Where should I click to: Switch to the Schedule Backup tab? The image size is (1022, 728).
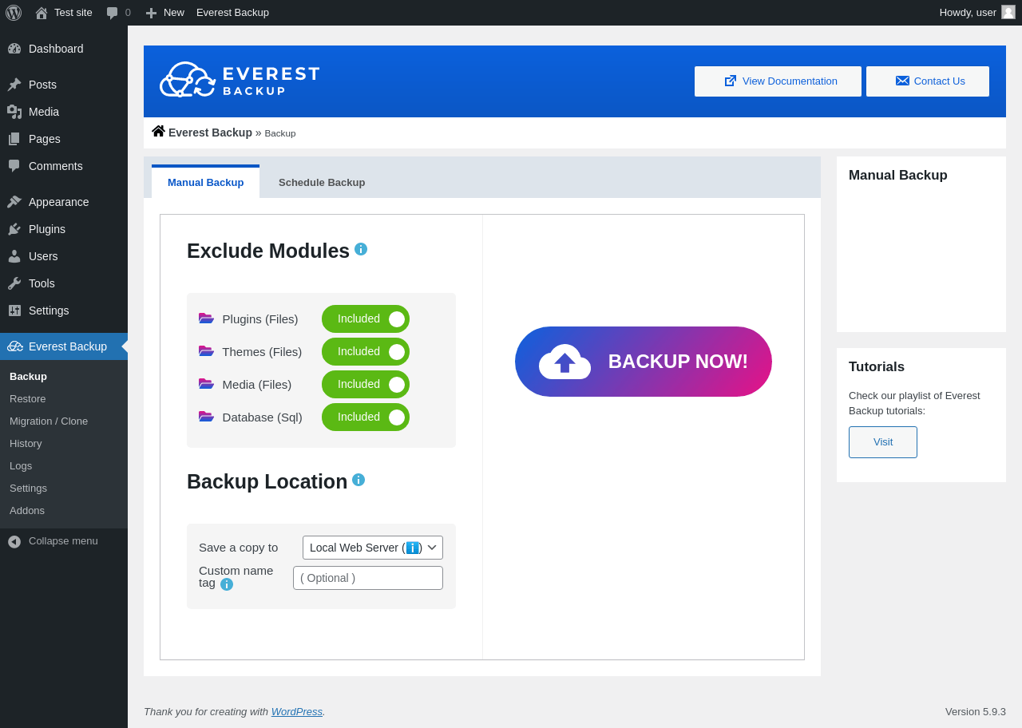pos(322,182)
